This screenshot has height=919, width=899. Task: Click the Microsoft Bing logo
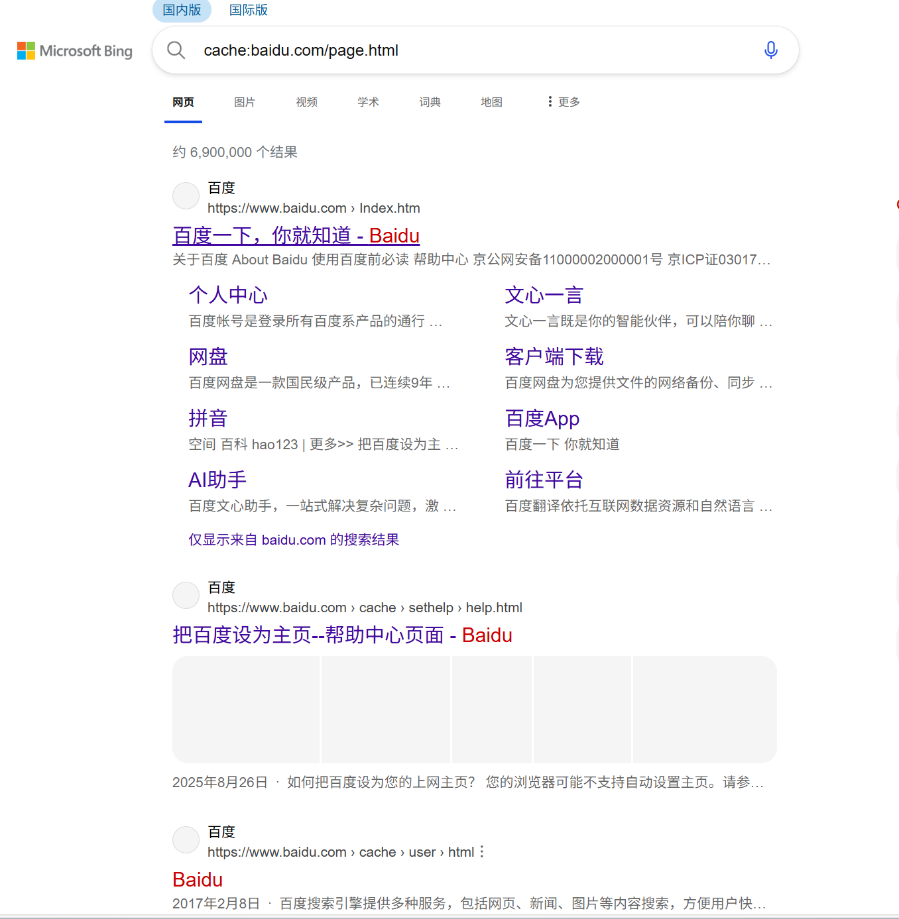pyautogui.click(x=74, y=50)
